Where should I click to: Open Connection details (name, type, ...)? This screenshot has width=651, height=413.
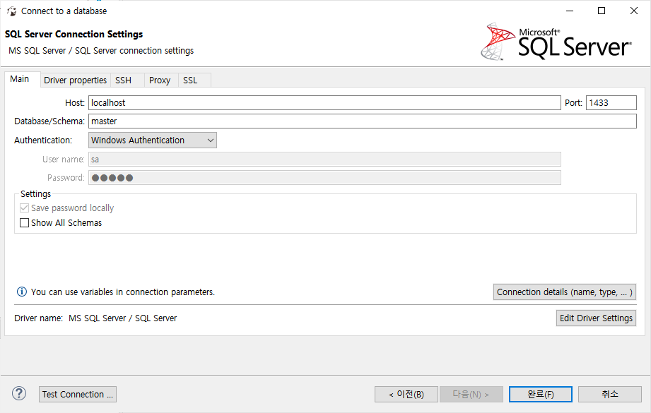pyautogui.click(x=565, y=292)
